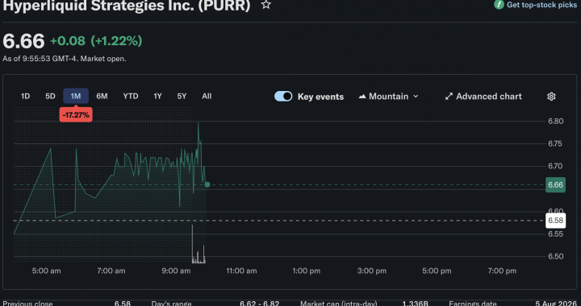Image resolution: width=581 pixels, height=306 pixels.
Task: Click the 5:00 am time axis label
Action: (x=46, y=271)
